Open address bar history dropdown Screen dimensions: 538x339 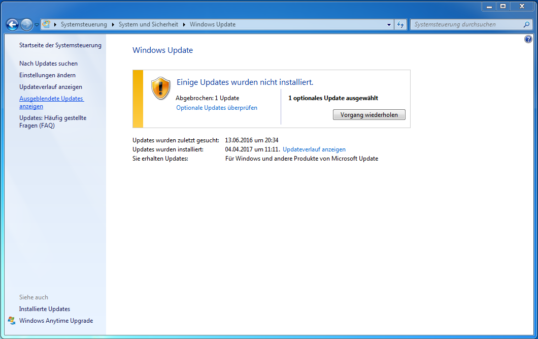pos(389,25)
